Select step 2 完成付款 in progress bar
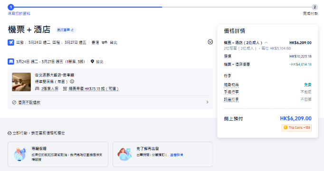 (x=314, y=7)
